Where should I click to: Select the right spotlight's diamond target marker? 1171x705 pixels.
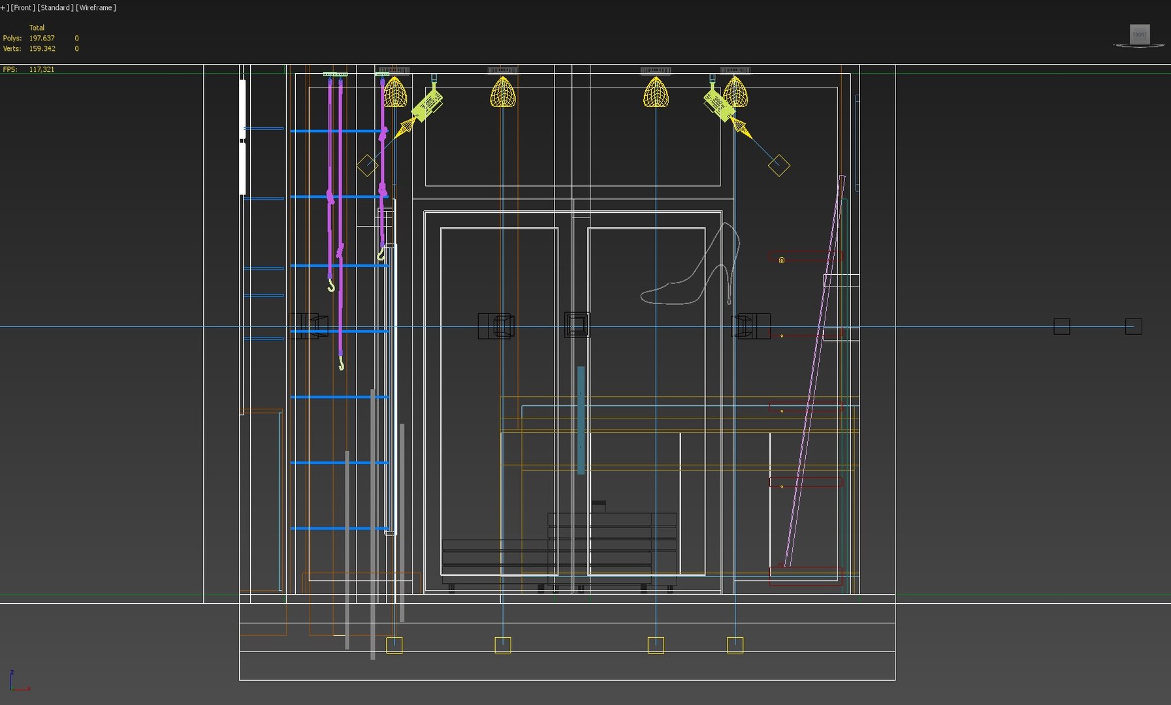(x=778, y=165)
